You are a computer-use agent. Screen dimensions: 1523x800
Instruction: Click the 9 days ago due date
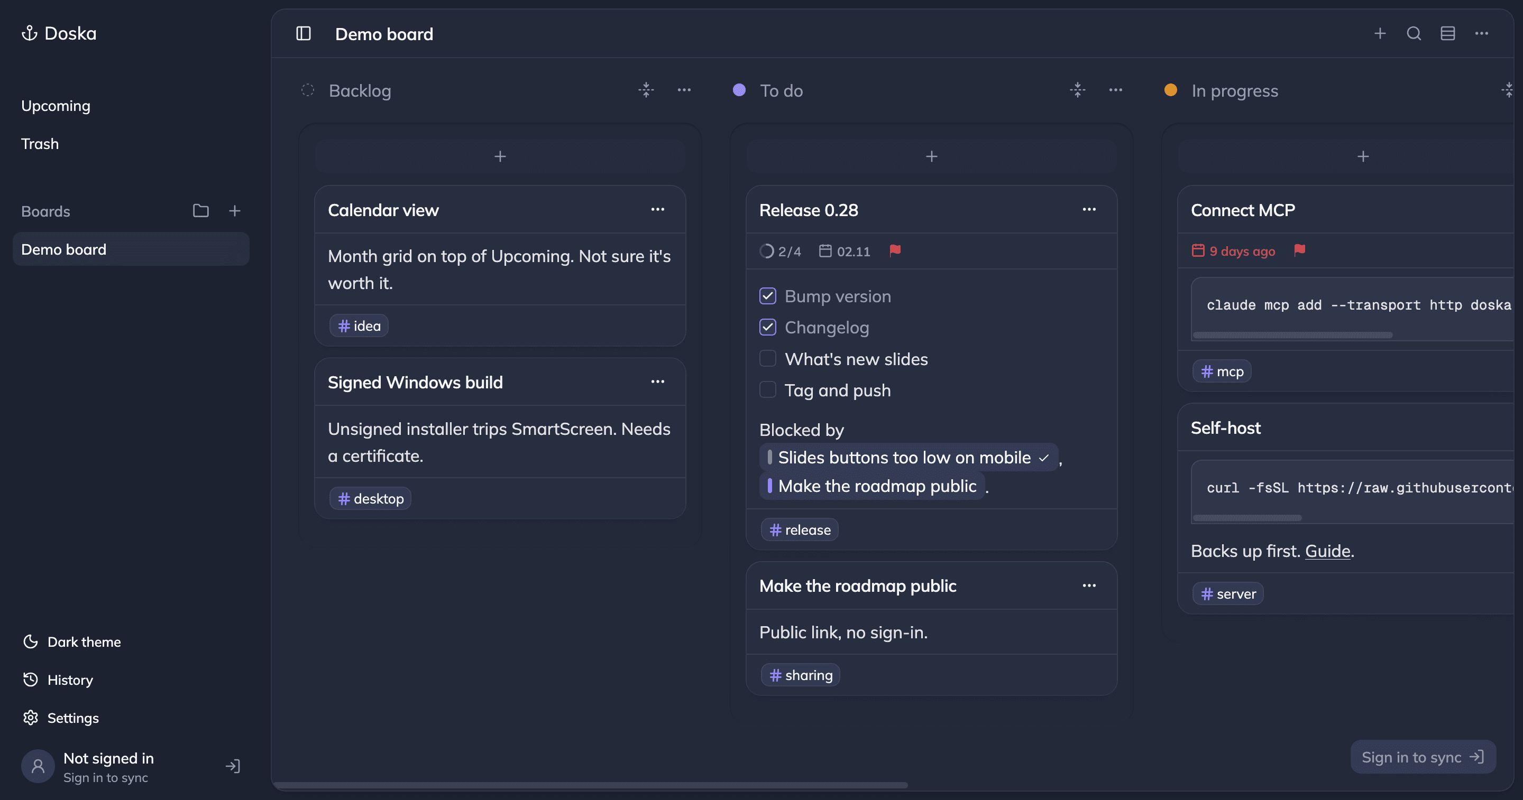(1233, 251)
